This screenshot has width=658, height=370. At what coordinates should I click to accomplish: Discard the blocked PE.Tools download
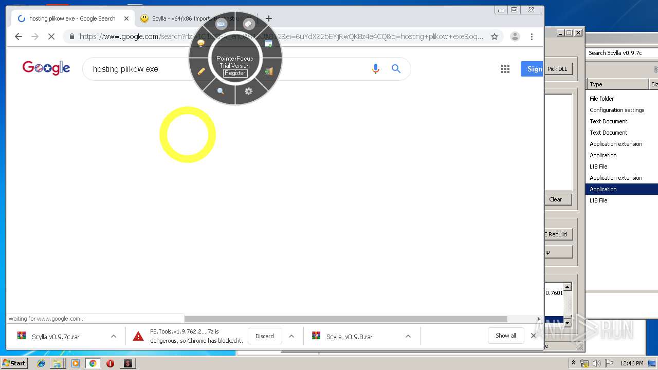point(265,336)
